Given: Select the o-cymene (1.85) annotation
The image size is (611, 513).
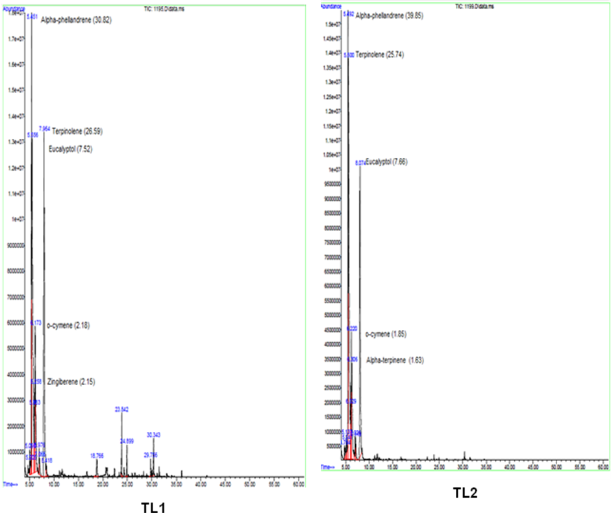Looking at the screenshot, I should click(386, 334).
